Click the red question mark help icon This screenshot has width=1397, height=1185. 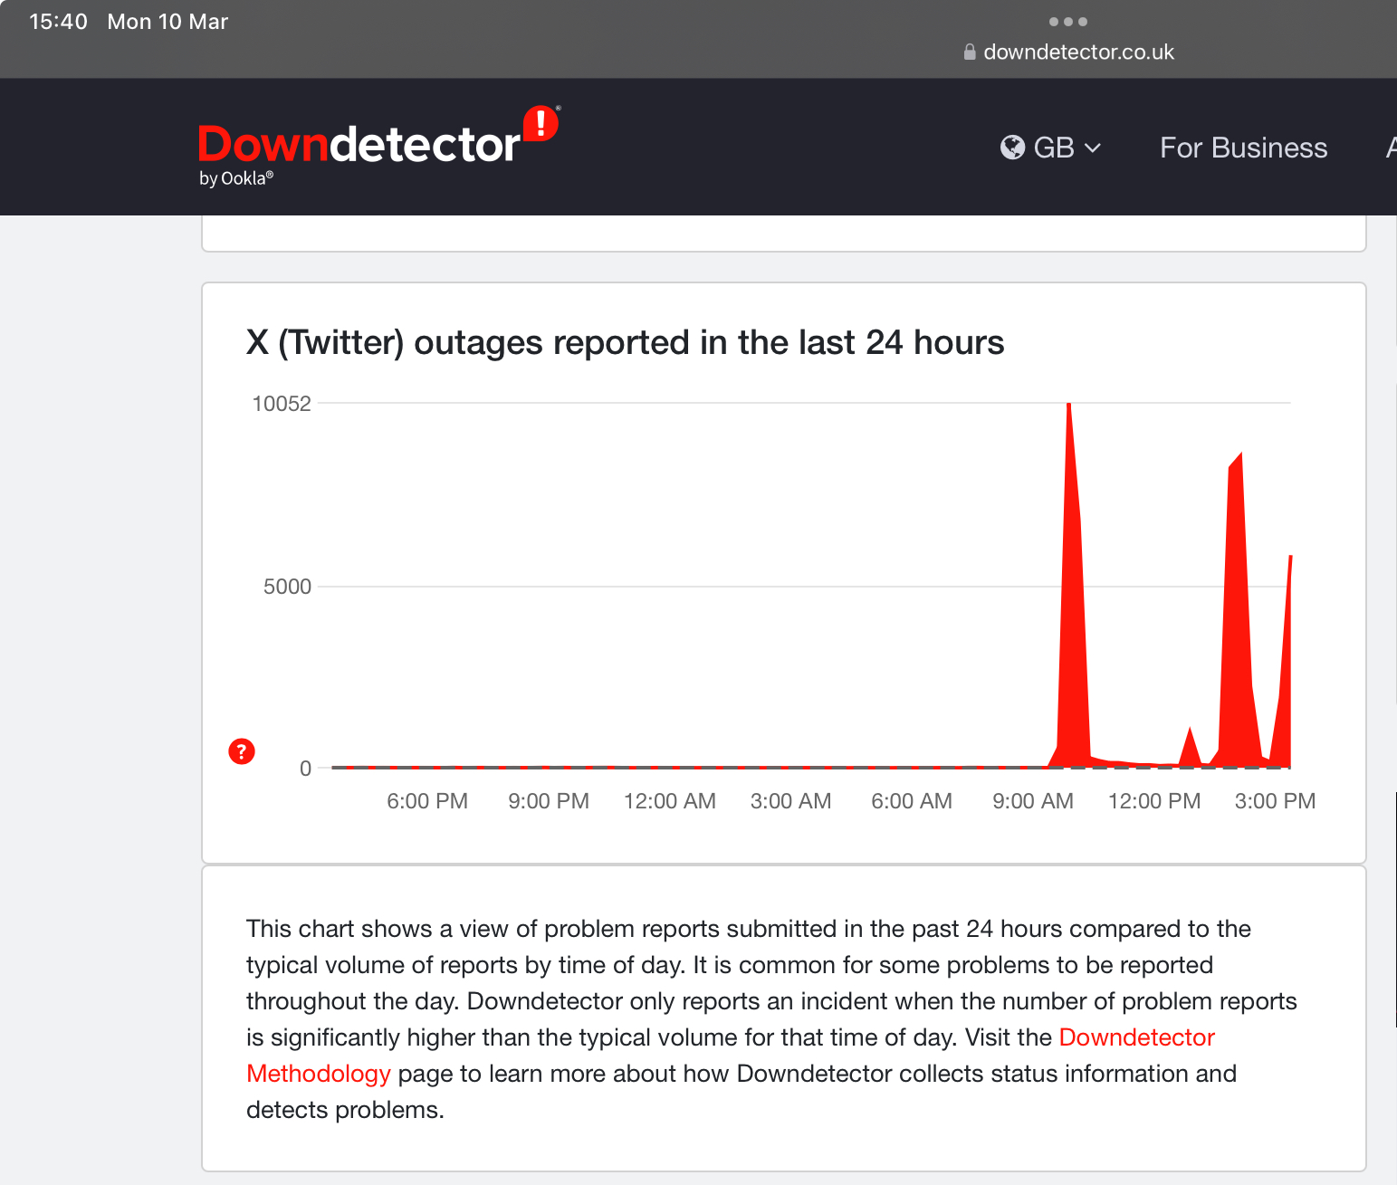point(242,751)
